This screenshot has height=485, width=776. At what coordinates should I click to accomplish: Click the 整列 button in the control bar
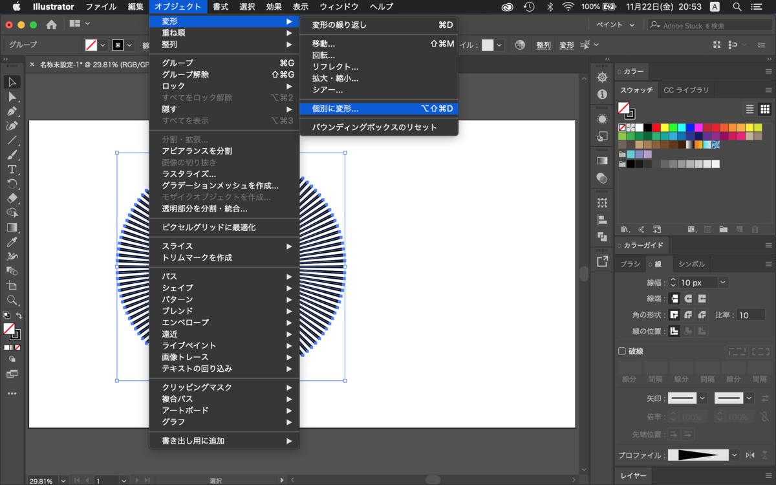pos(543,45)
